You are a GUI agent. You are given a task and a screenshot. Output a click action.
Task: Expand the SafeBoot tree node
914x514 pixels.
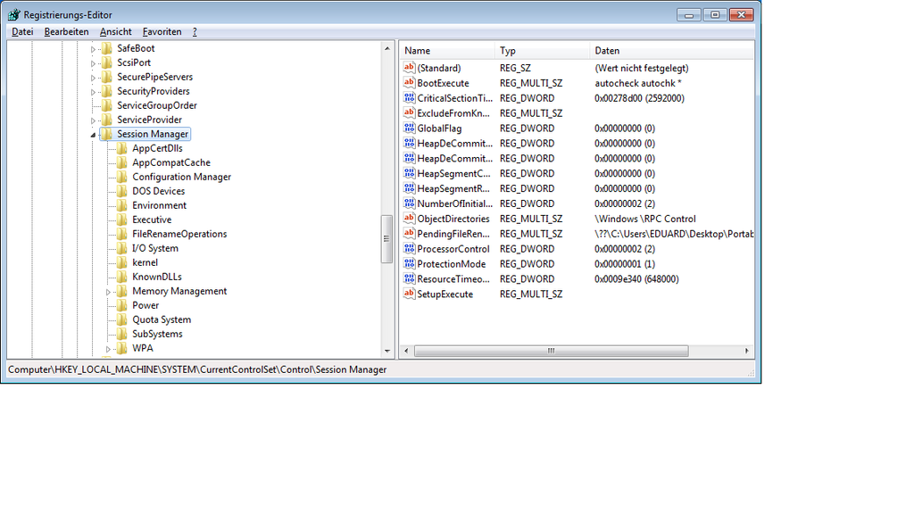(x=93, y=49)
